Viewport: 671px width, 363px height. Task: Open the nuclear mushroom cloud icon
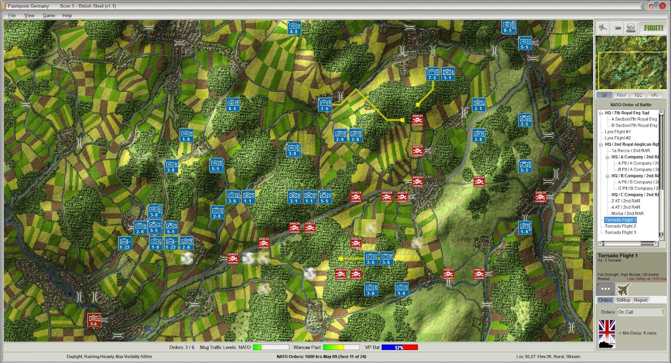[x=631, y=28]
